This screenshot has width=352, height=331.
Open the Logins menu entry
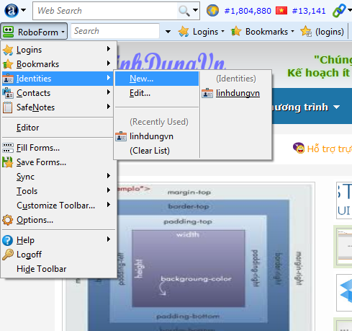point(58,50)
